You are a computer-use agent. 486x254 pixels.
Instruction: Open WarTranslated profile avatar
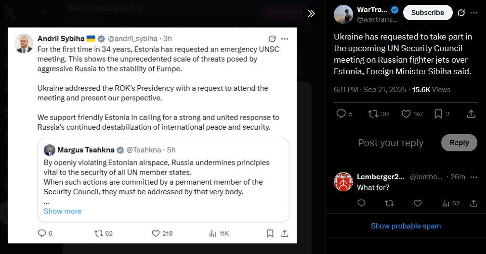[x=343, y=14]
